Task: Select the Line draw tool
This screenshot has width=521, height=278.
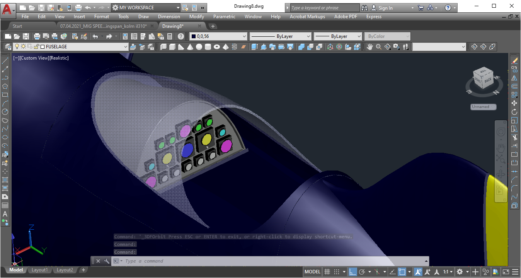Action: (5, 60)
